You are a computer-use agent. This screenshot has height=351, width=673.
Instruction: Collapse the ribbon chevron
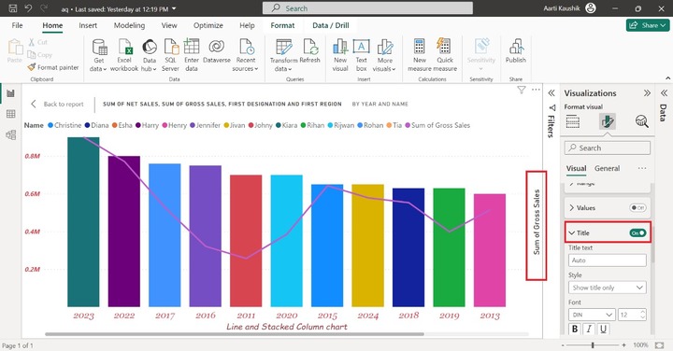[x=667, y=78]
